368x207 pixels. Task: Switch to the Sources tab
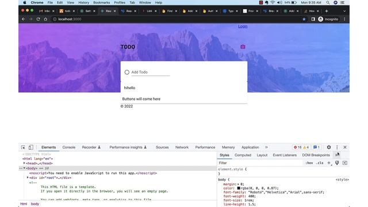(162, 147)
